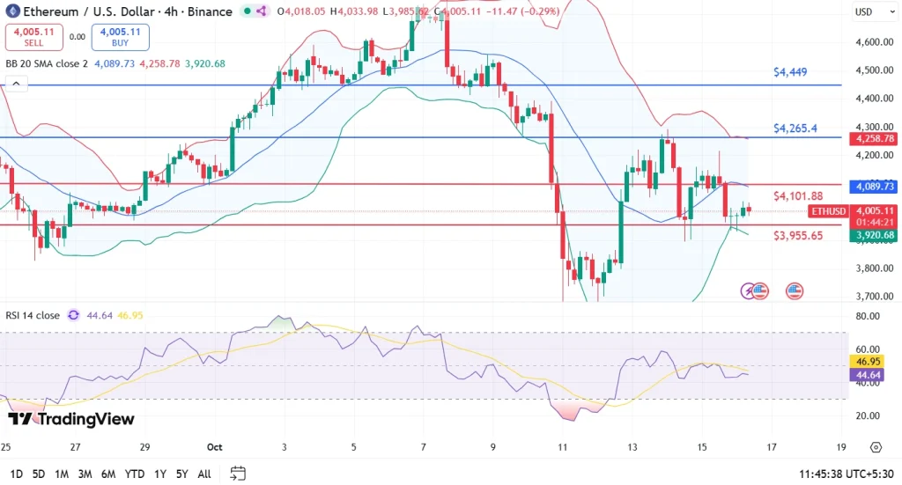Open the USD currency dropdown

(x=867, y=12)
